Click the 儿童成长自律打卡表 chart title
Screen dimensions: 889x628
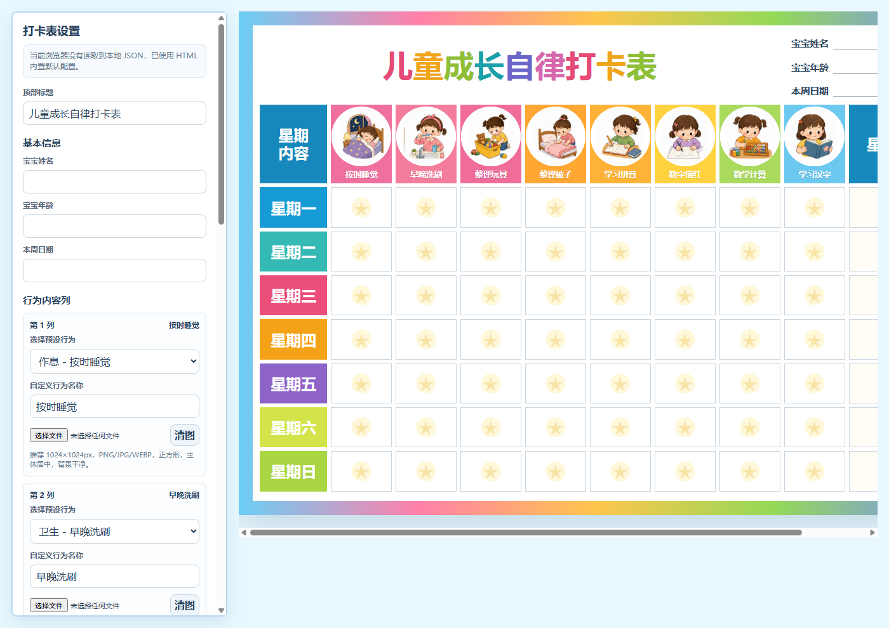519,67
